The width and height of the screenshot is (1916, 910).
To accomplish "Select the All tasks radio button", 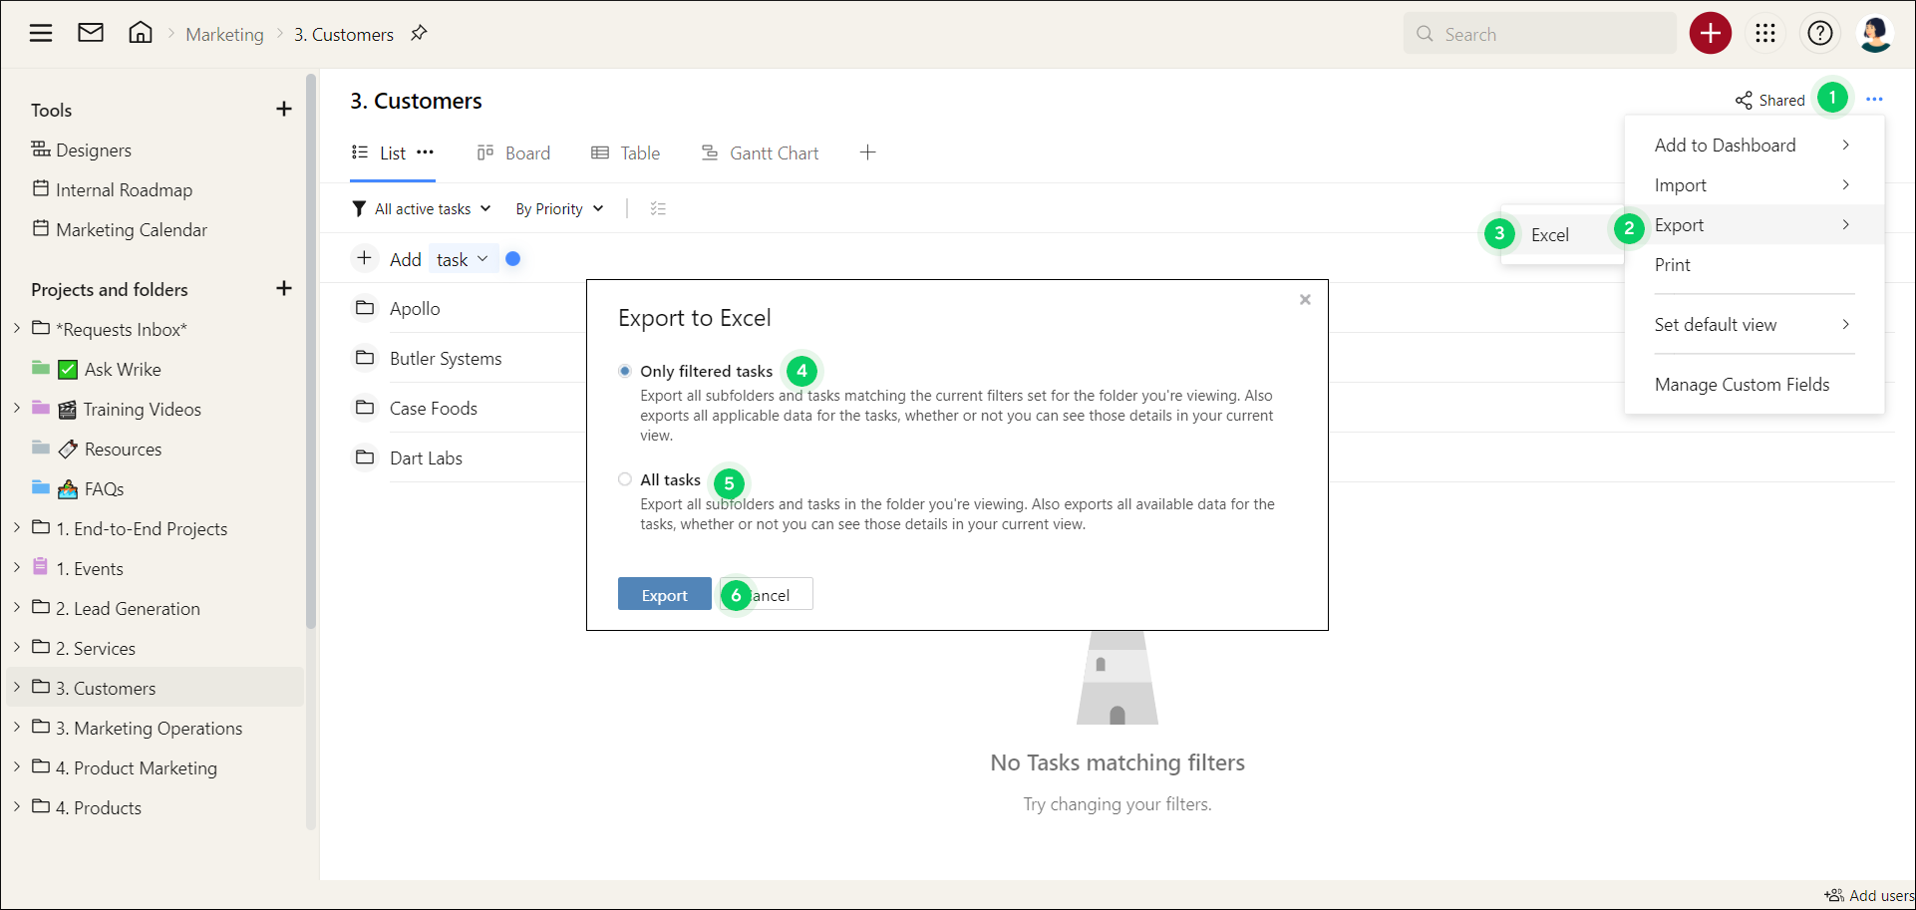I will pos(625,478).
